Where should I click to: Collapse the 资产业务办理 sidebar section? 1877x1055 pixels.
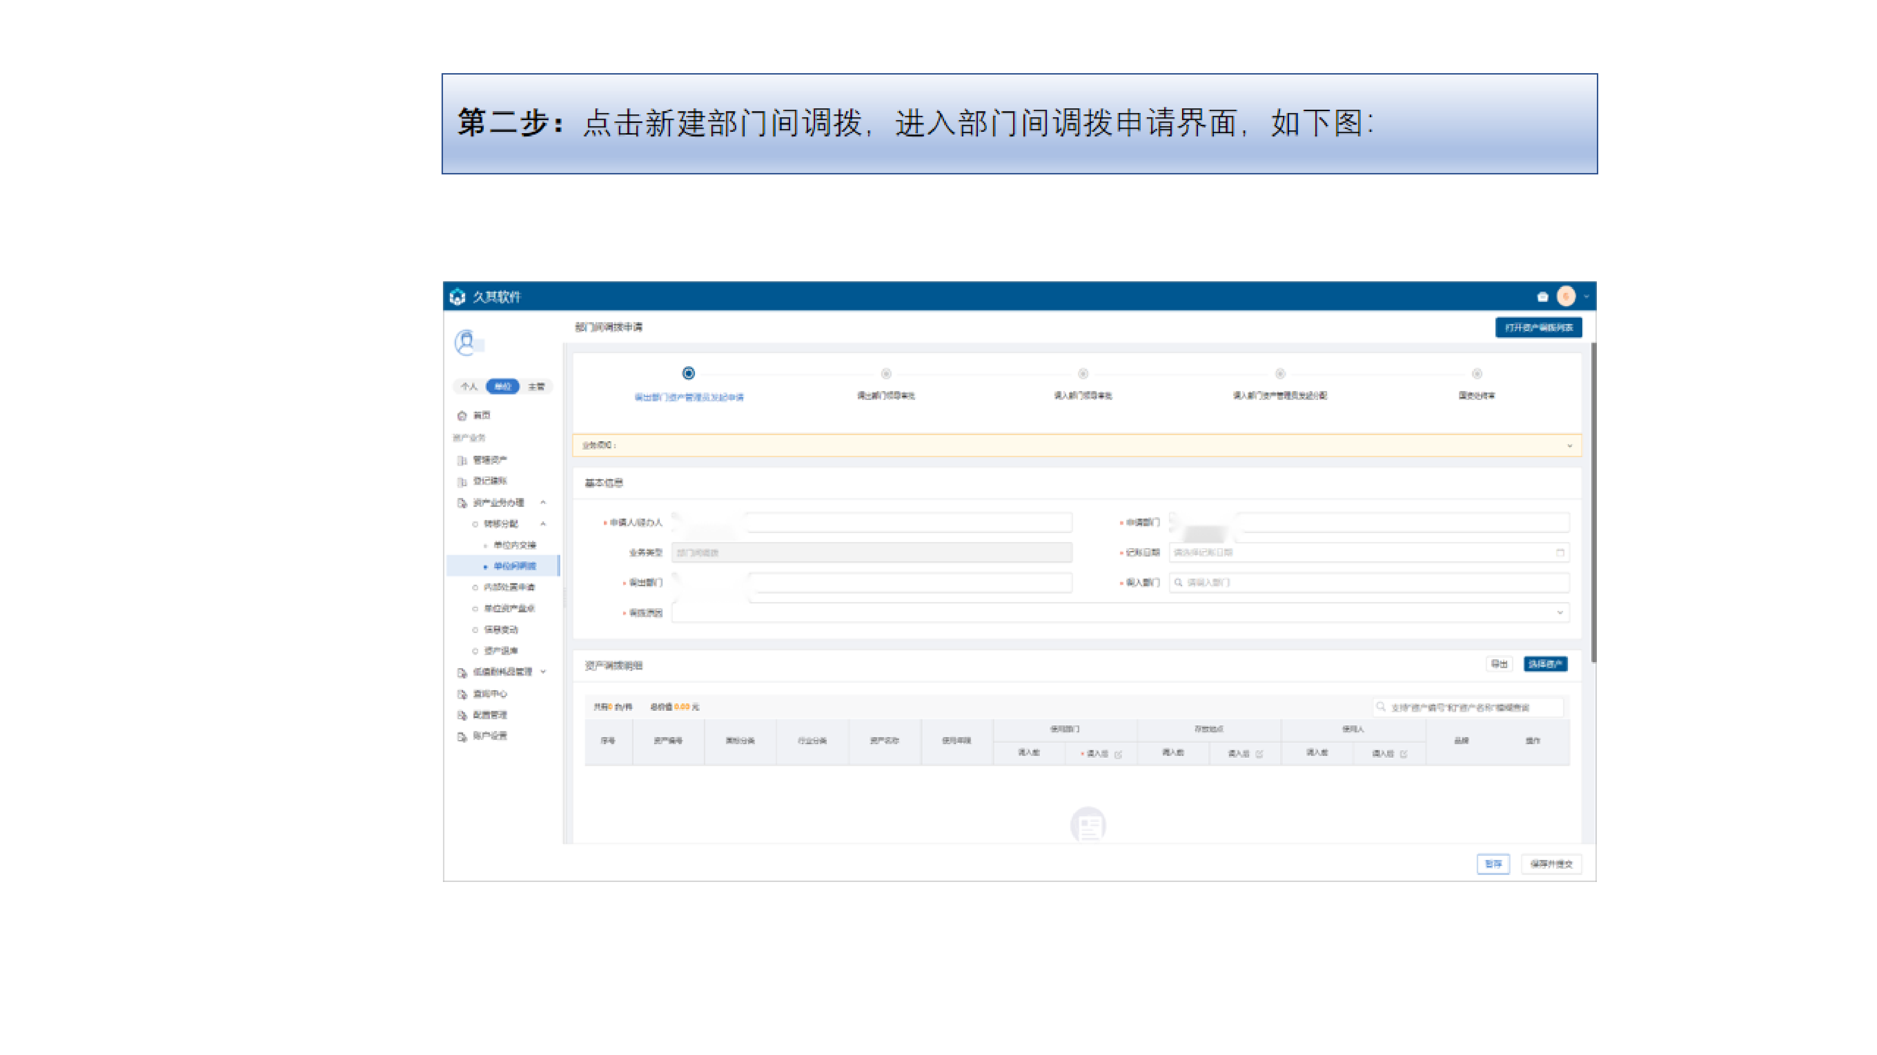[543, 502]
